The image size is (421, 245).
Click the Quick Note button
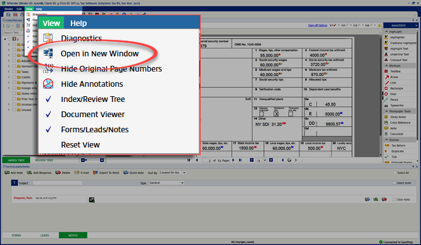point(134,173)
